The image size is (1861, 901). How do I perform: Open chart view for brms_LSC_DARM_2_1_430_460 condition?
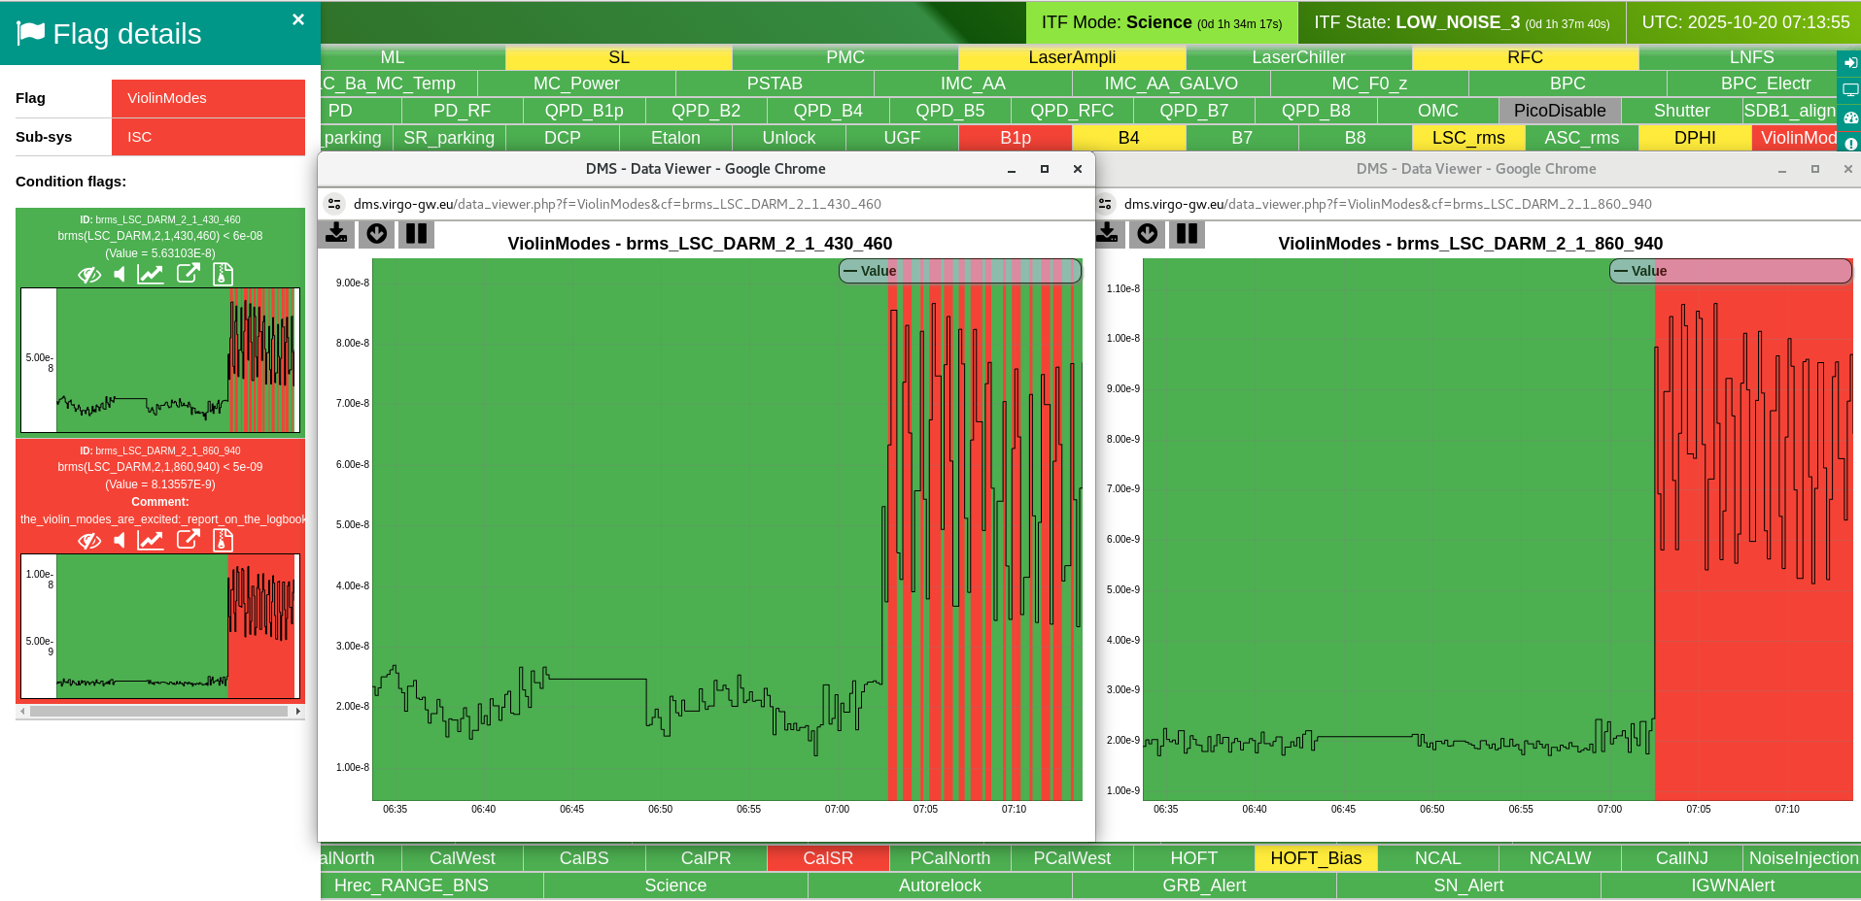point(150,275)
